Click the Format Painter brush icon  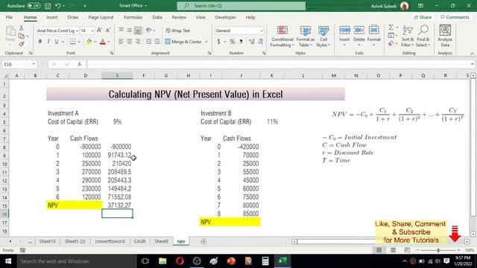21,45
